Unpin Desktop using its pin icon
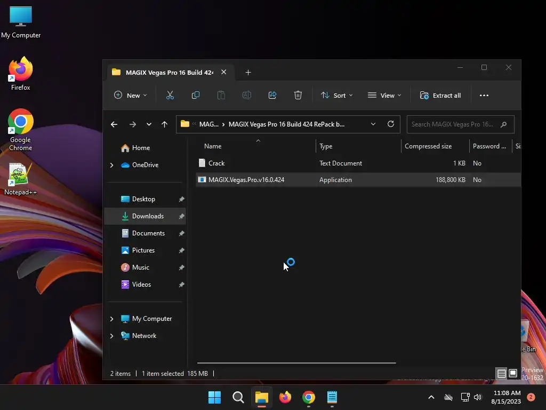 (181, 199)
